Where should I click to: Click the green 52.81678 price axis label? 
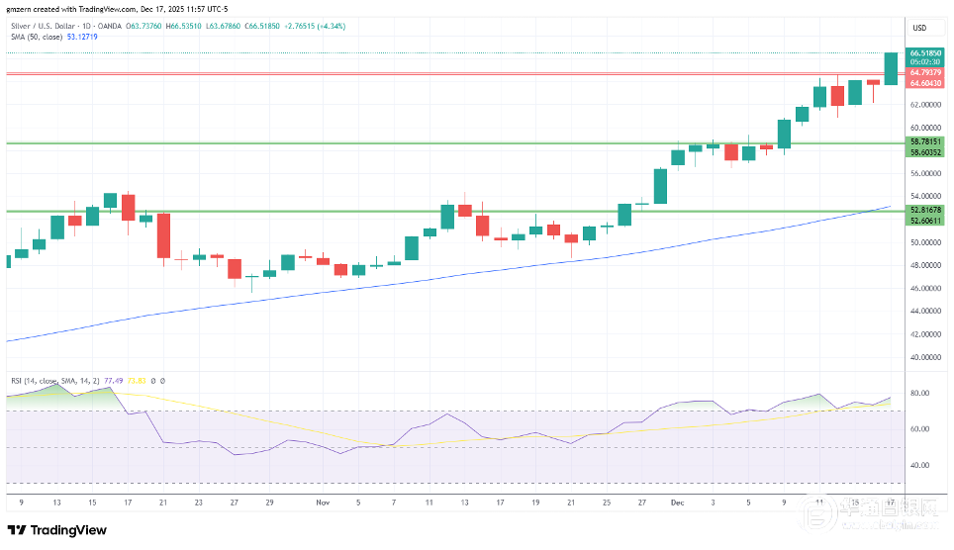pos(925,210)
